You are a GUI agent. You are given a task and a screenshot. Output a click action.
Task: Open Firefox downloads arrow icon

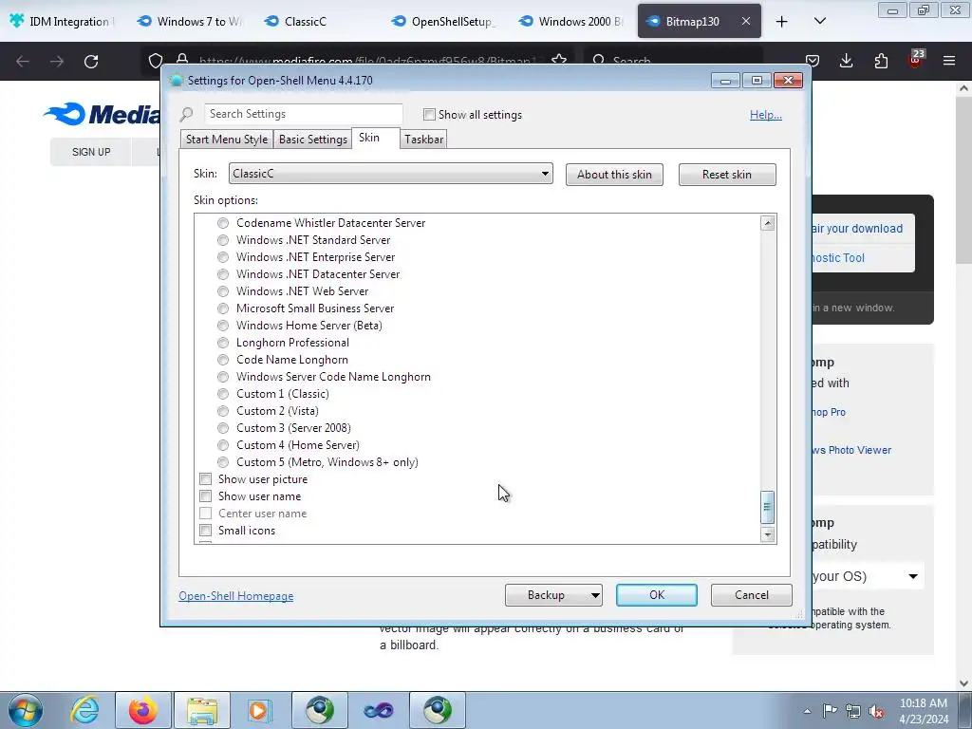point(846,61)
